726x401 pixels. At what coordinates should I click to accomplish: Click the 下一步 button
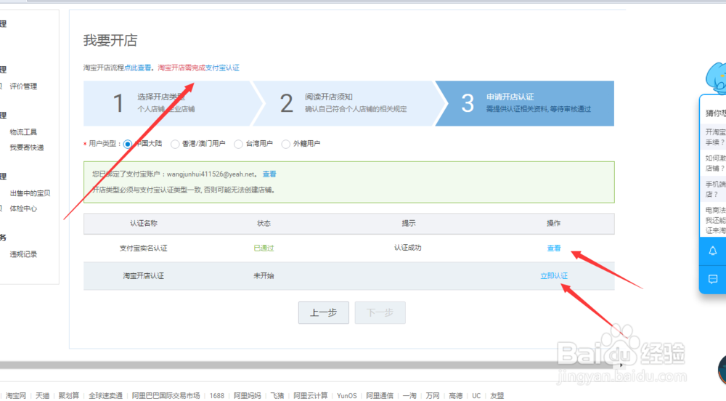pyautogui.click(x=380, y=312)
